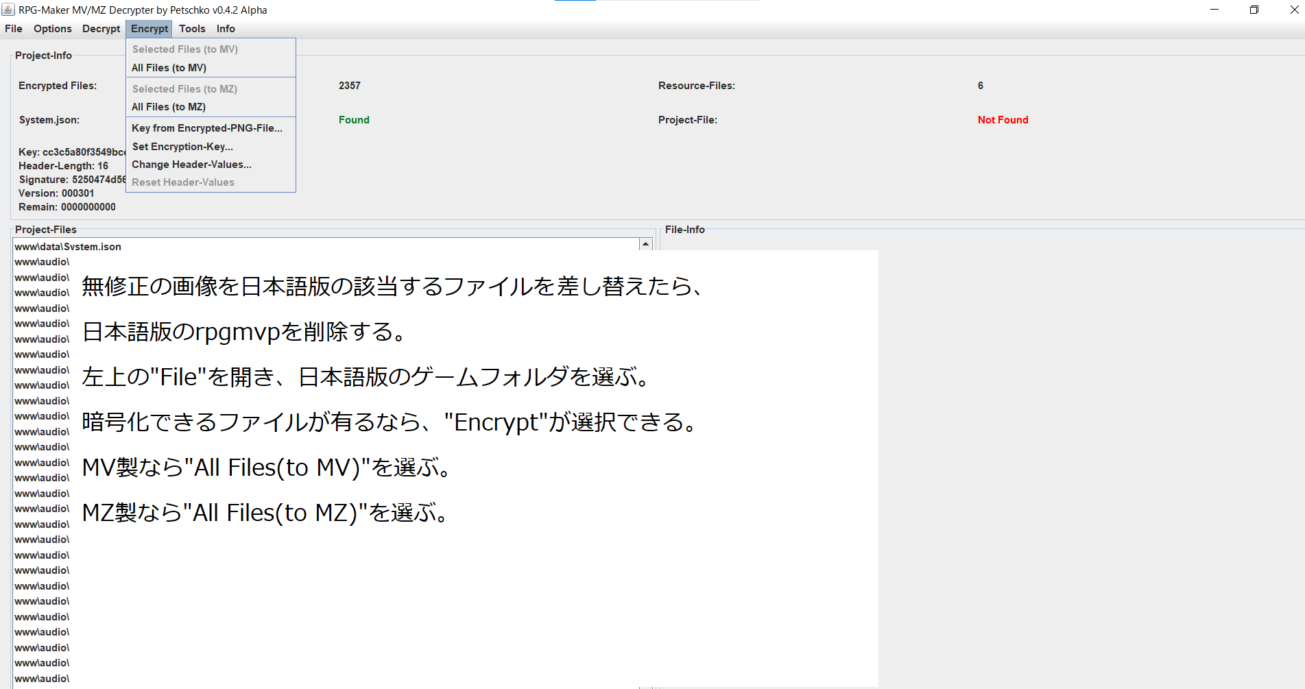Select www\data\System.json in Project-Files list
This screenshot has height=689, width=1305.
pos(326,247)
